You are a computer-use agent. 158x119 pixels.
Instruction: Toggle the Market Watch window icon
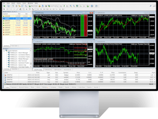pos(13,6)
